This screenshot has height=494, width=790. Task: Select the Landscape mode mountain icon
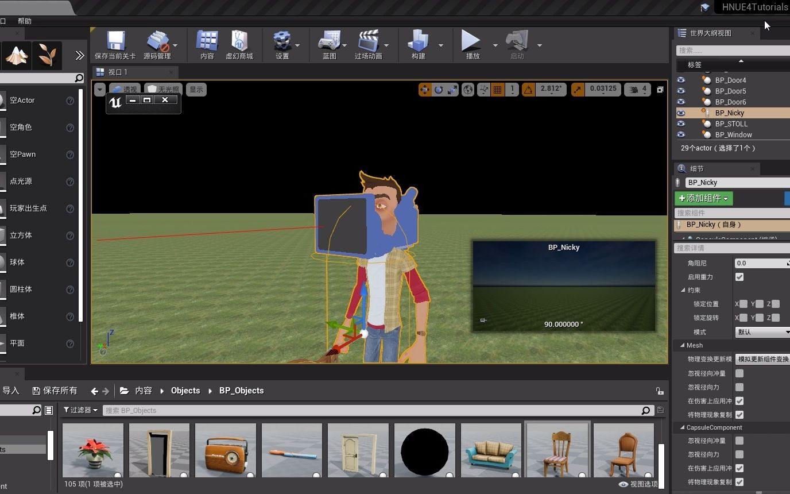point(16,55)
